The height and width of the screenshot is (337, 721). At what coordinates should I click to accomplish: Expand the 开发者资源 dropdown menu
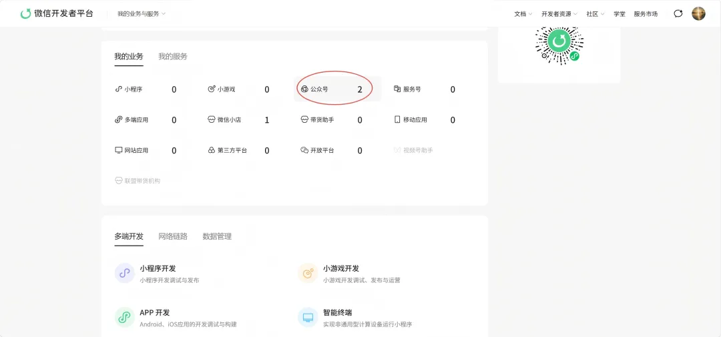(559, 14)
